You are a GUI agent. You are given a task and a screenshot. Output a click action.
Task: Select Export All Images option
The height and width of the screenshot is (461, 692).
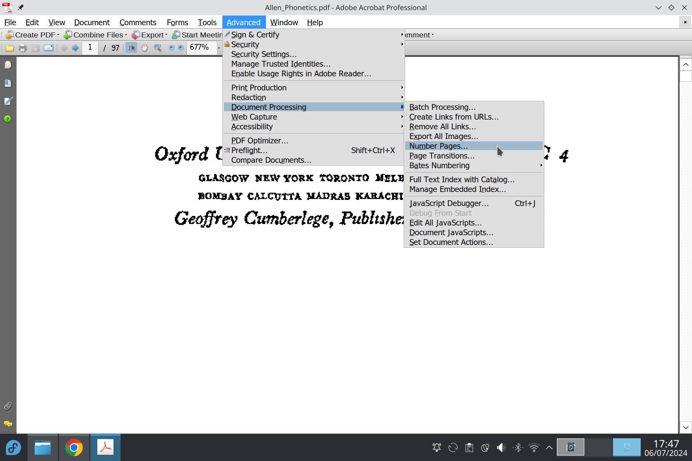(x=443, y=136)
